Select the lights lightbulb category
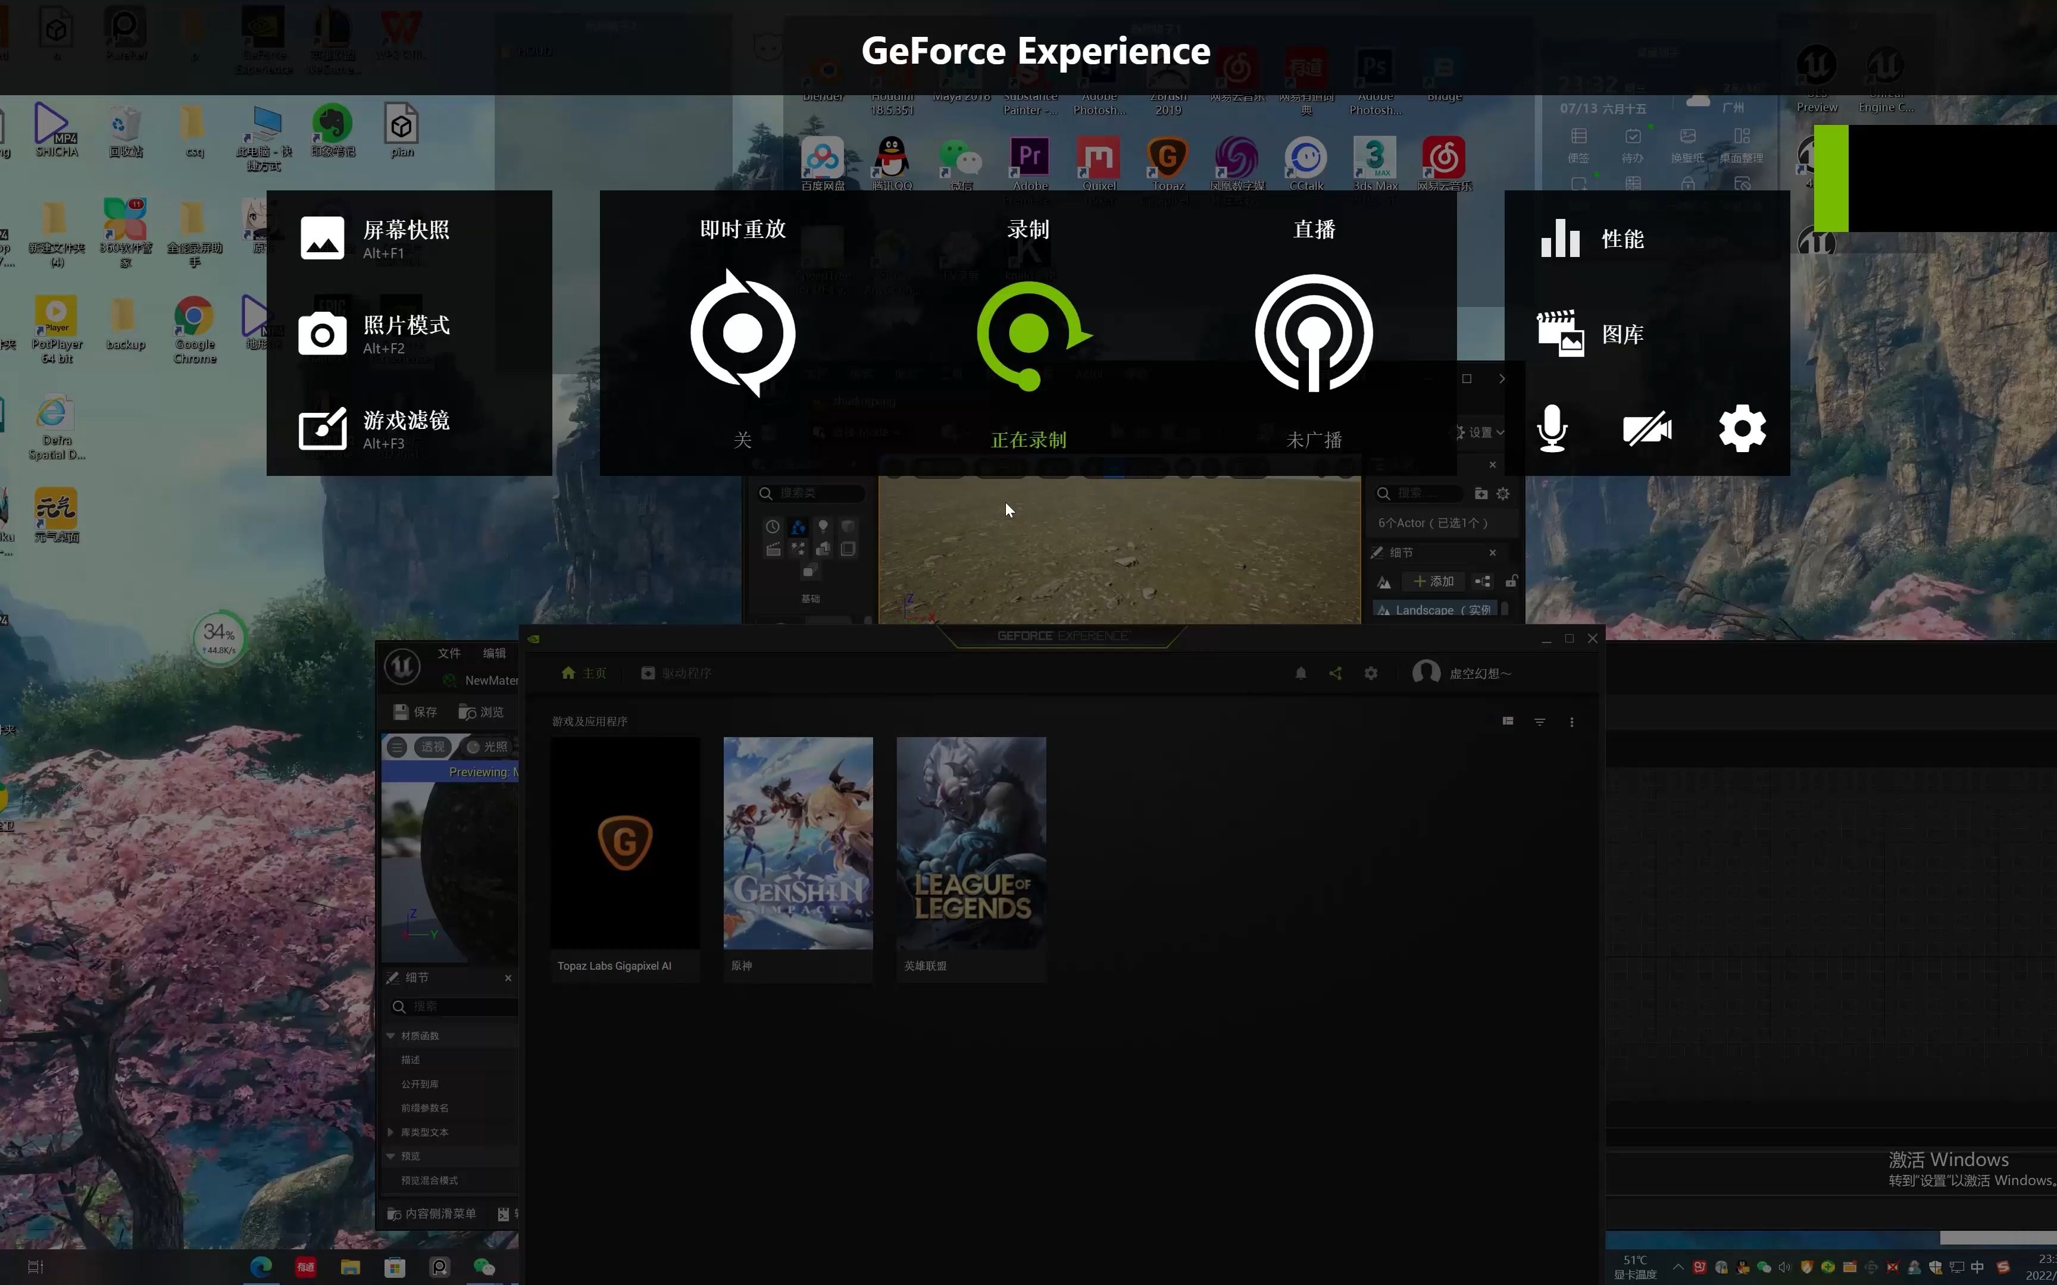 tap(823, 527)
